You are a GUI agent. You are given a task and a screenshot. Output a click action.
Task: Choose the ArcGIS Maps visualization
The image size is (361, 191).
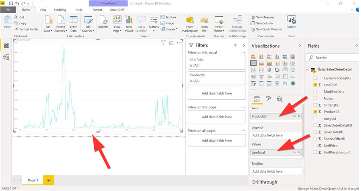[x=293, y=83]
